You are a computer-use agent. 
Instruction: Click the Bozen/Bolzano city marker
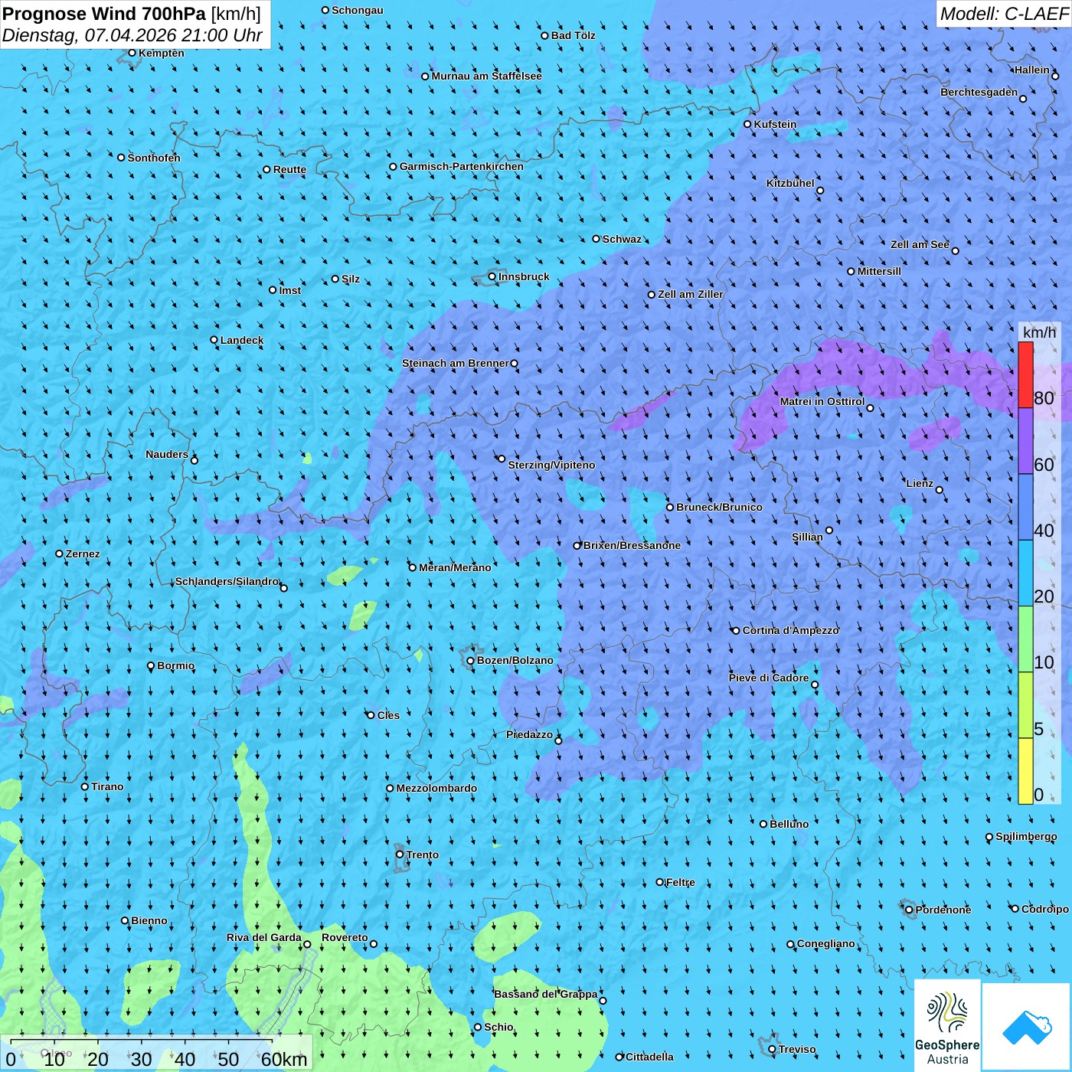(471, 661)
